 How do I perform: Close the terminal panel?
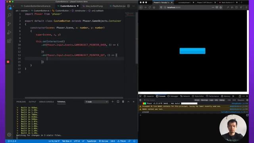coord(134,102)
